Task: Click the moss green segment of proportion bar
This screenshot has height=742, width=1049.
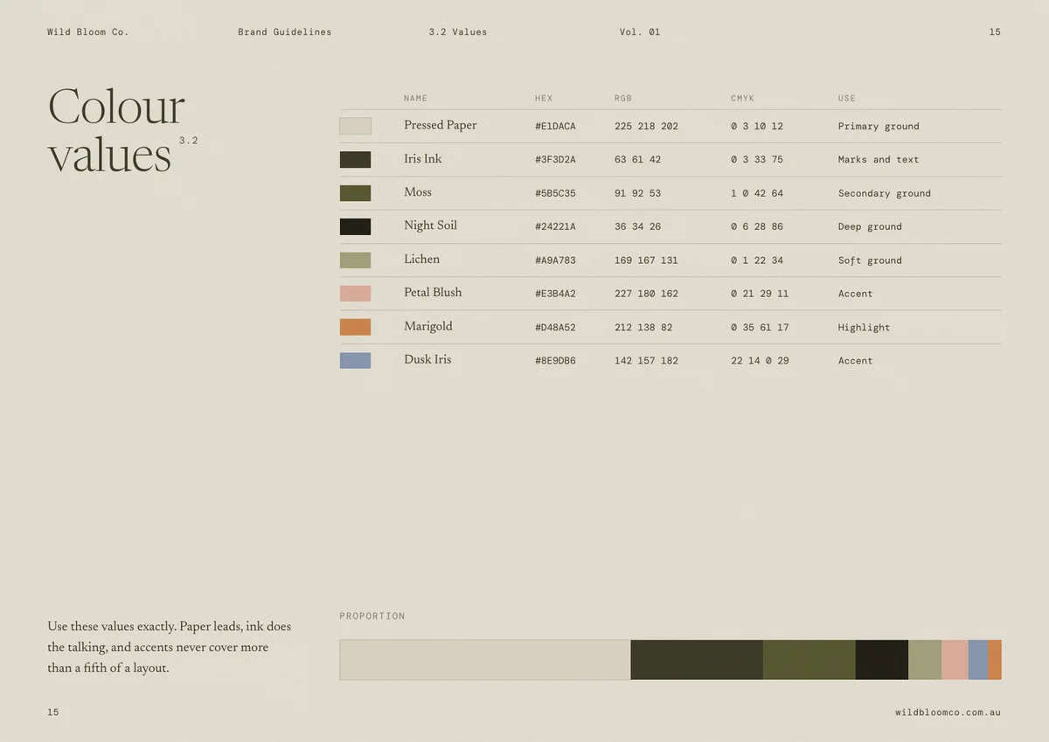Action: 809,660
